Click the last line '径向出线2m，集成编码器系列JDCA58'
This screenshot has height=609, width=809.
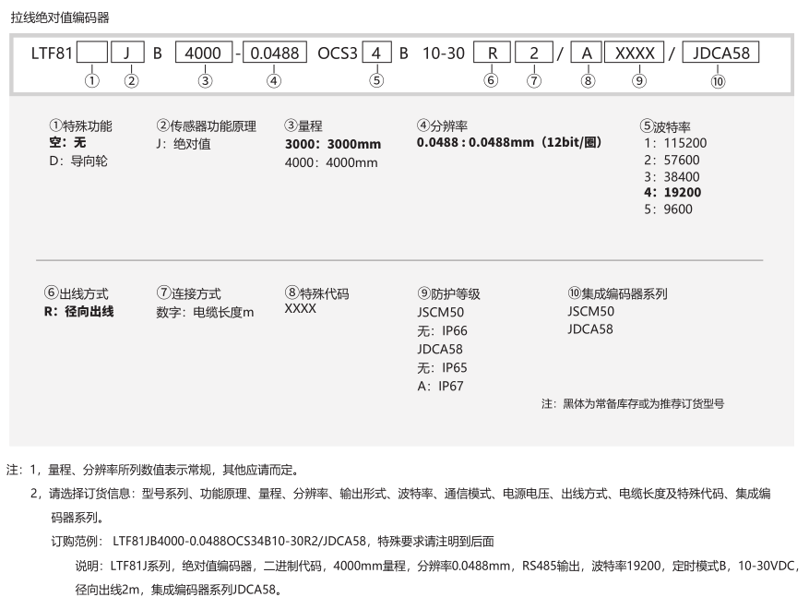coord(179,590)
